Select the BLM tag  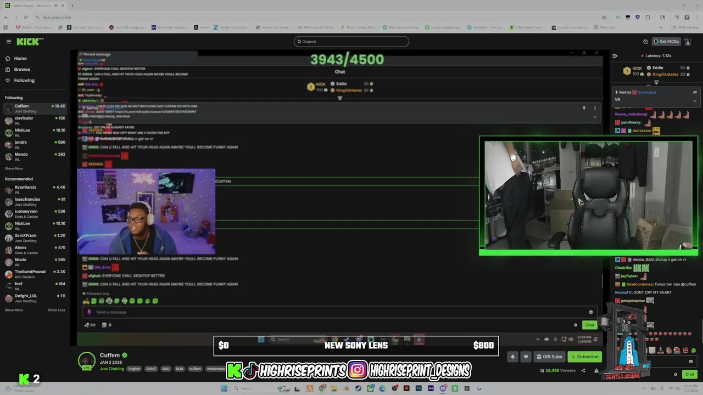(179, 369)
